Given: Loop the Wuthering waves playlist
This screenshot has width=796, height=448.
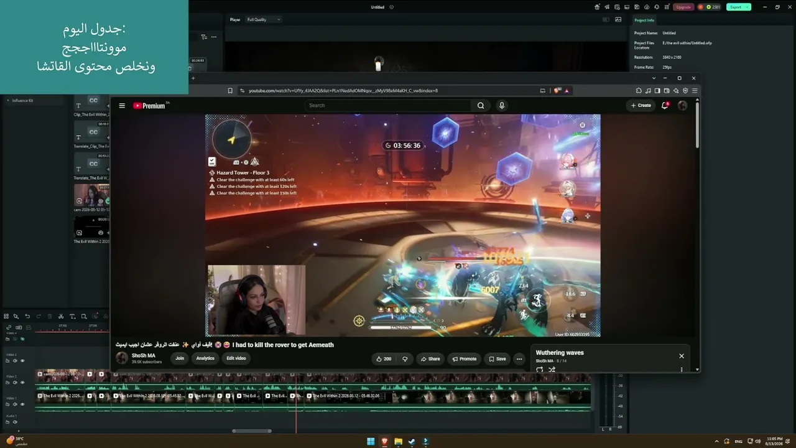Looking at the screenshot, I should [539, 370].
